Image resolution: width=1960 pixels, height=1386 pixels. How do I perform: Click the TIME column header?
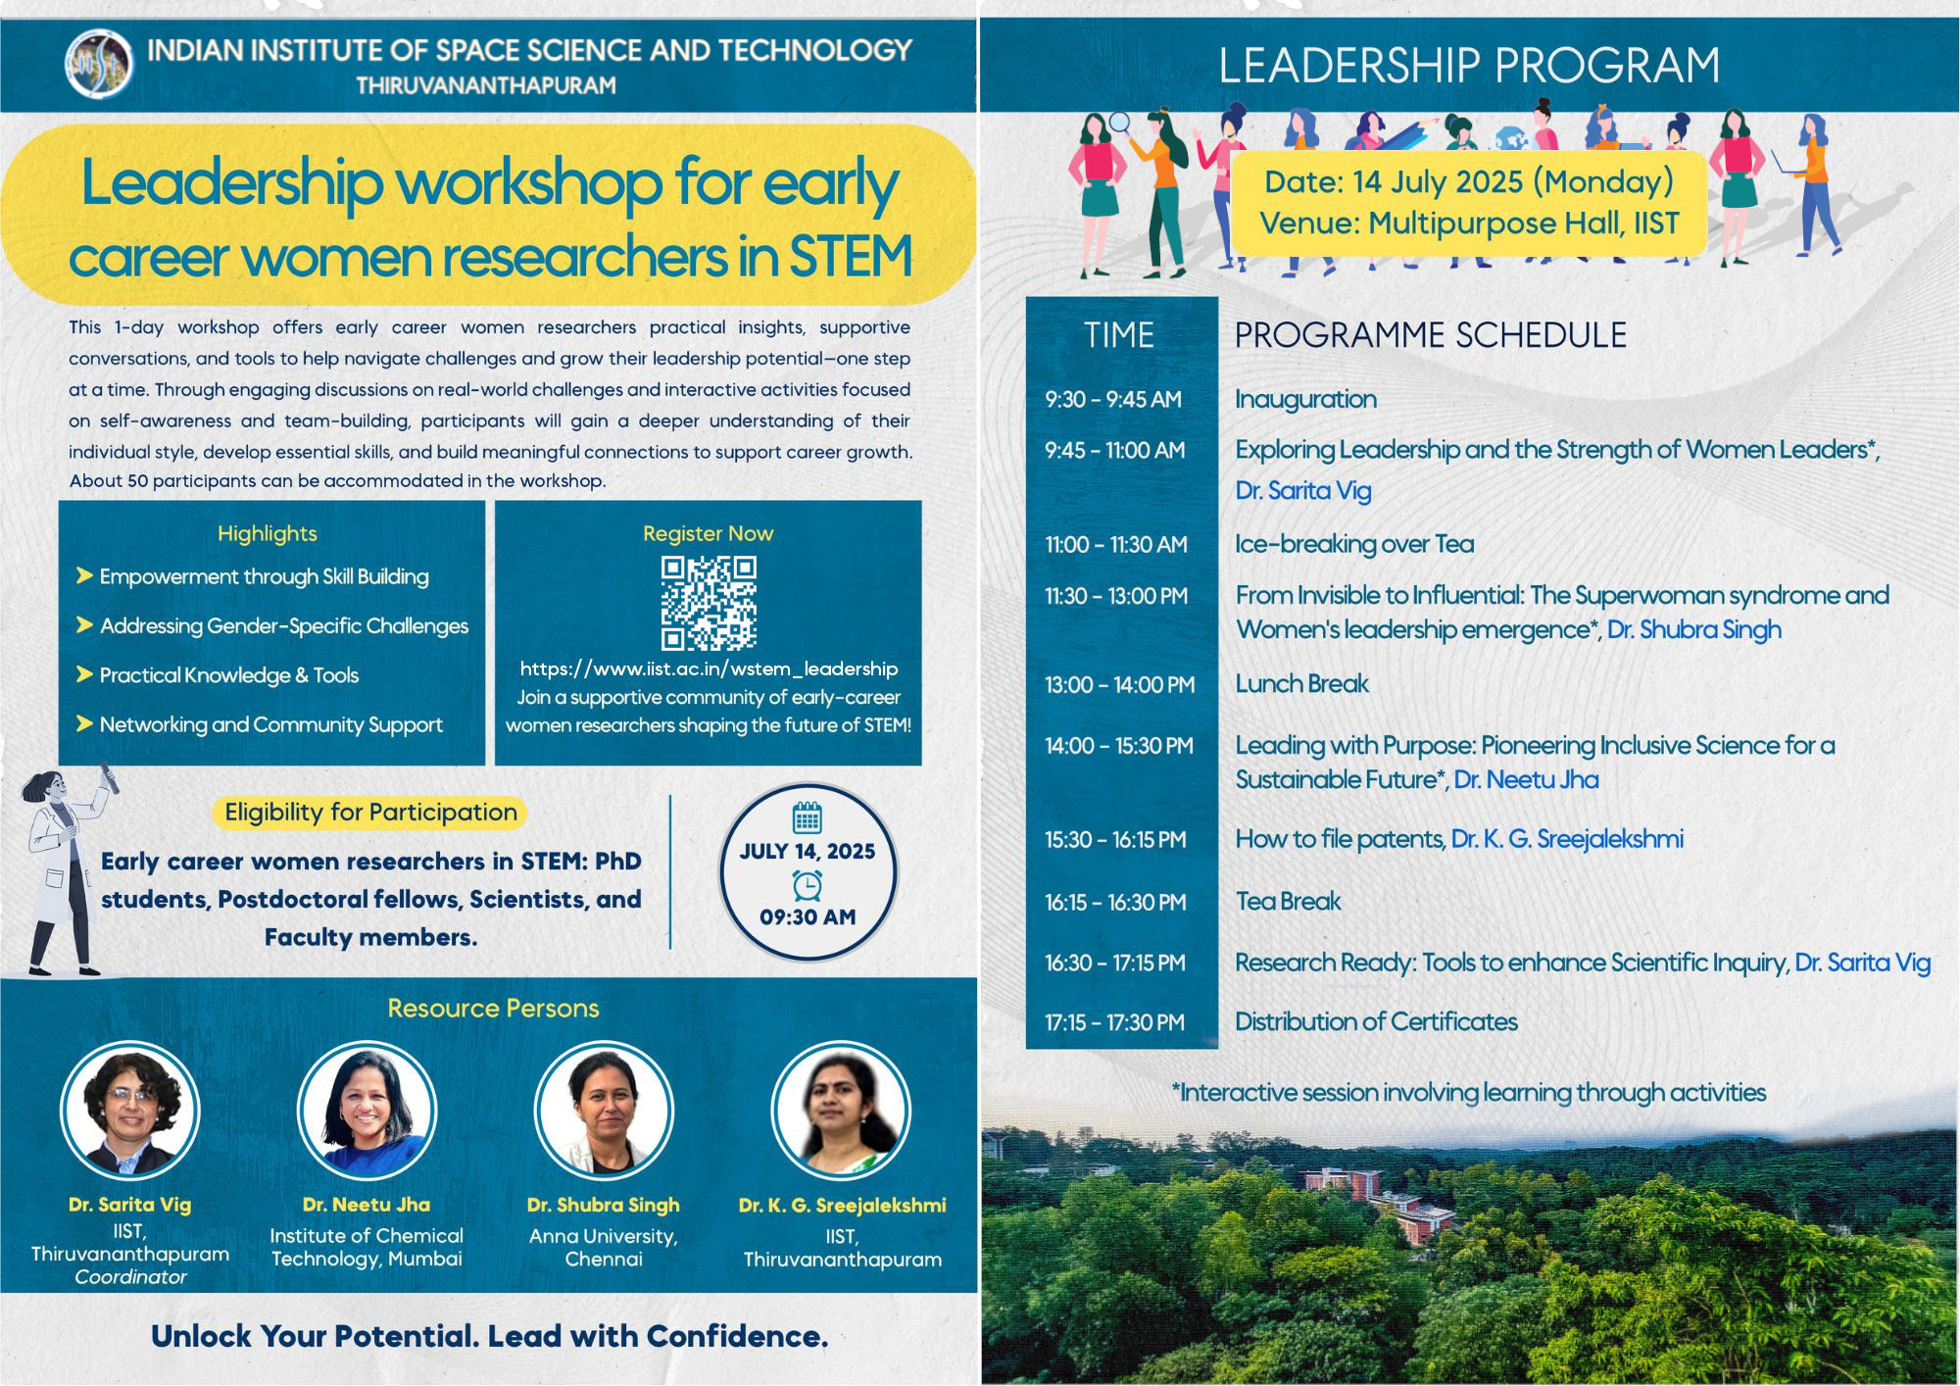(1119, 335)
